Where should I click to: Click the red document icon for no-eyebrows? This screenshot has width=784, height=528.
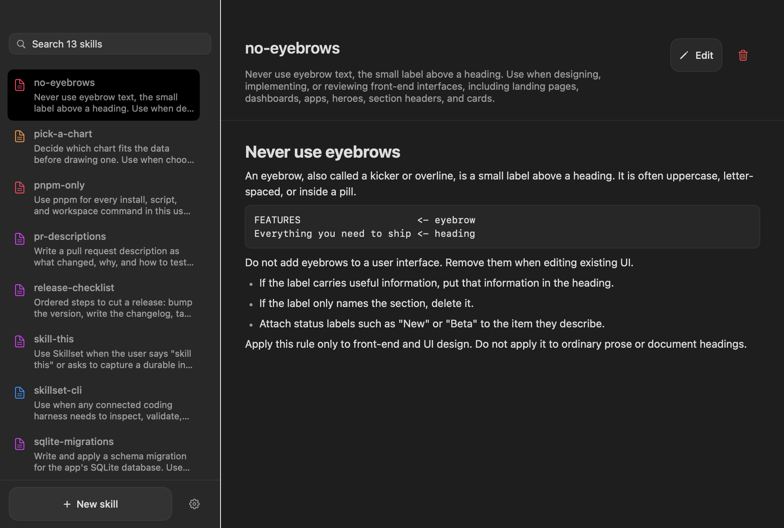[x=20, y=85]
